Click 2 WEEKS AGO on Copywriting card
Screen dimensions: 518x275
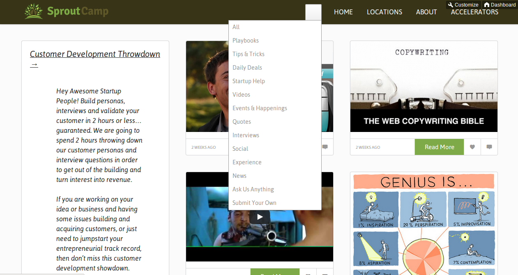point(368,147)
